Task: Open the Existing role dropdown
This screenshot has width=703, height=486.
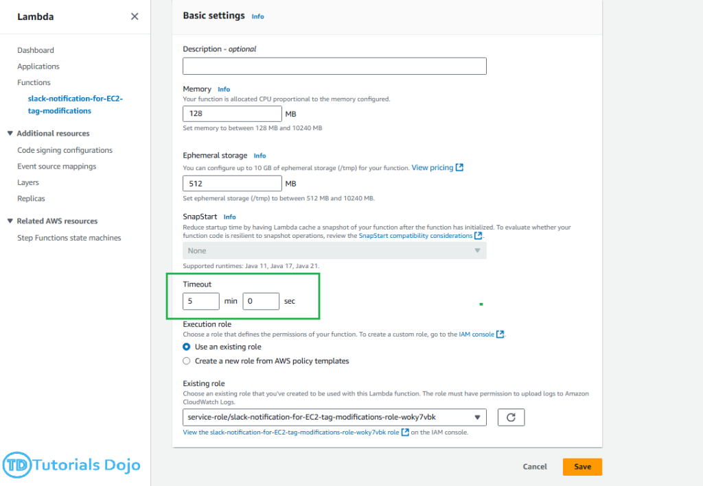Action: tap(334, 417)
